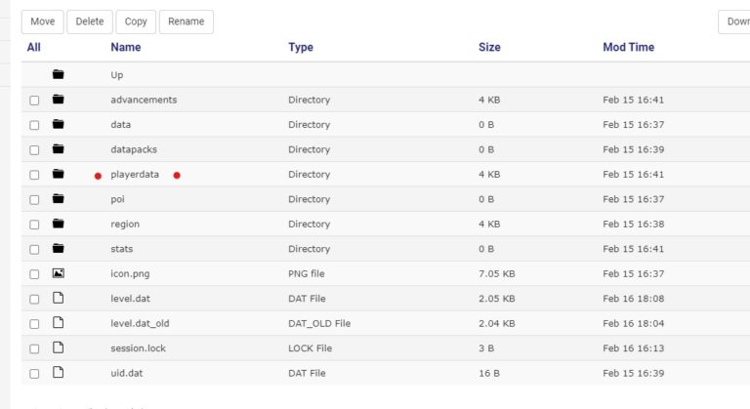The height and width of the screenshot is (409, 750).
Task: Select all files using the All link
Action: [34, 47]
